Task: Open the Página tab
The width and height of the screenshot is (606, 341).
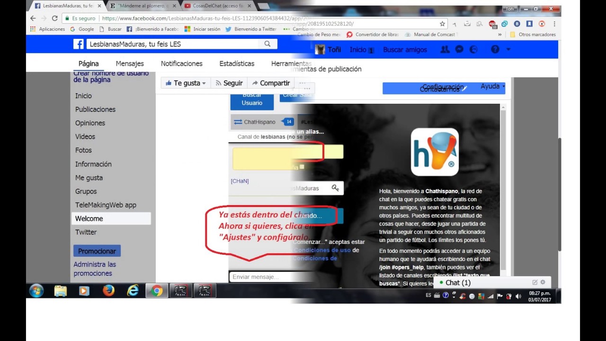Action: click(89, 63)
